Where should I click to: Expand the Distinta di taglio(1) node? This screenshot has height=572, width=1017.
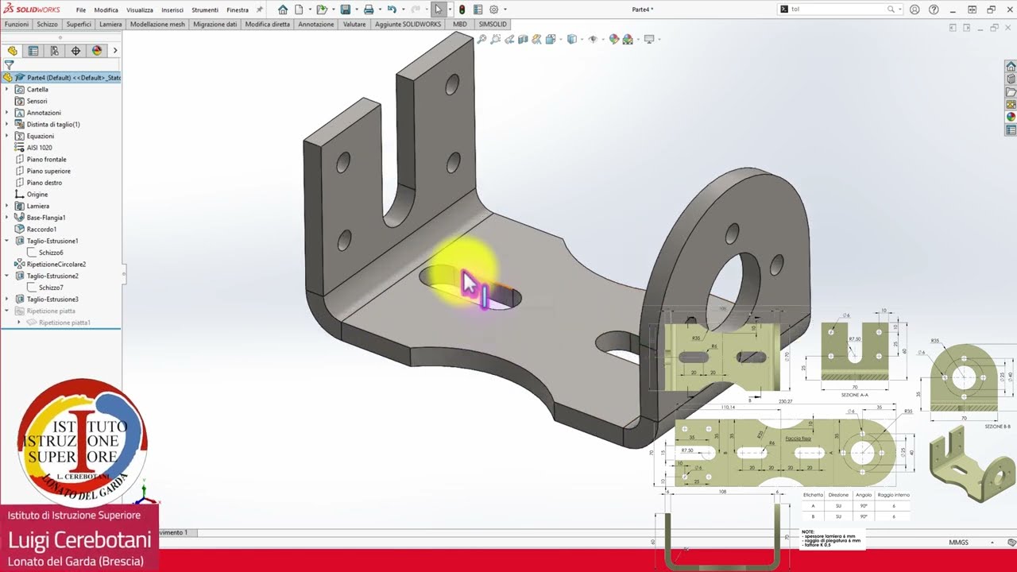click(x=7, y=125)
